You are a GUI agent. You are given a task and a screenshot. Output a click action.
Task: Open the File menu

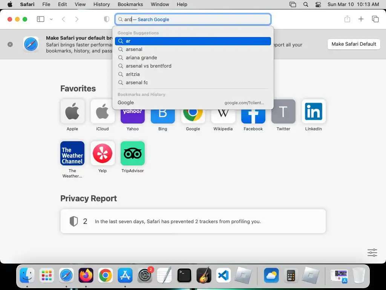(46, 5)
